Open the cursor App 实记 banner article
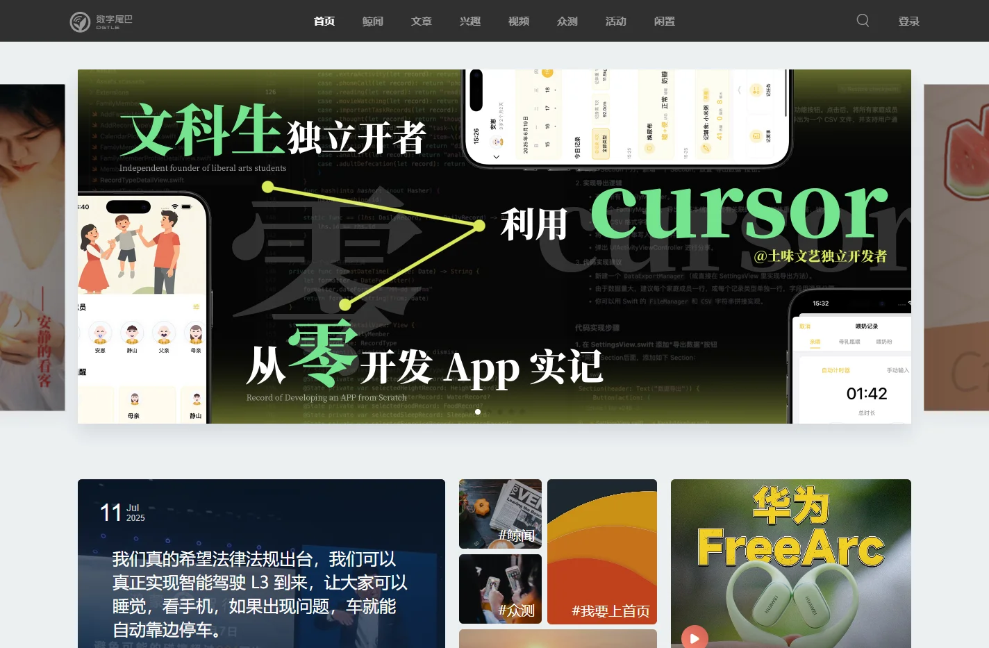 (x=495, y=247)
